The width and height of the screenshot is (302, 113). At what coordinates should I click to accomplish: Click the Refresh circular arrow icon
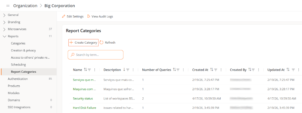tap(102, 42)
